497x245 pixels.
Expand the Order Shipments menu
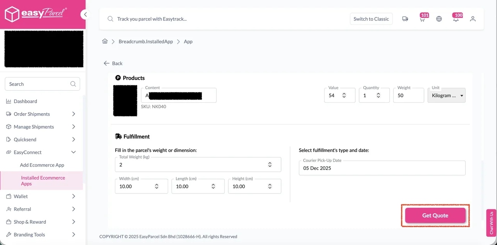[x=73, y=114]
